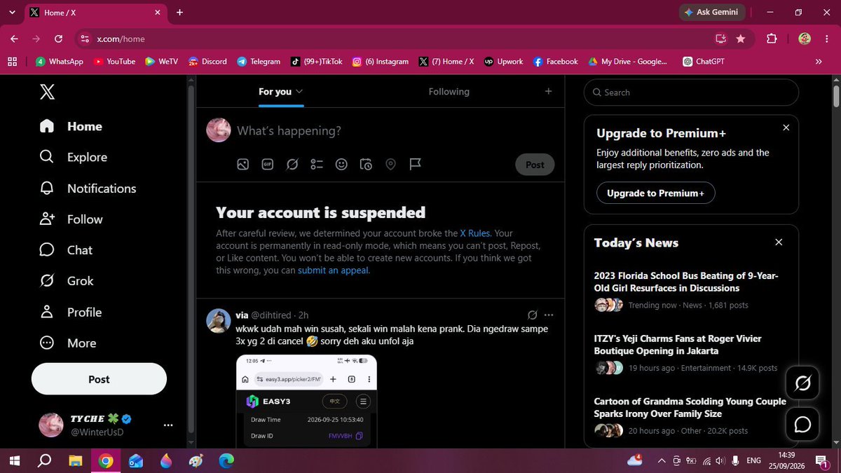The height and width of the screenshot is (473, 841).
Task: Open the ITZY's Yeji news story
Action: (x=691, y=354)
